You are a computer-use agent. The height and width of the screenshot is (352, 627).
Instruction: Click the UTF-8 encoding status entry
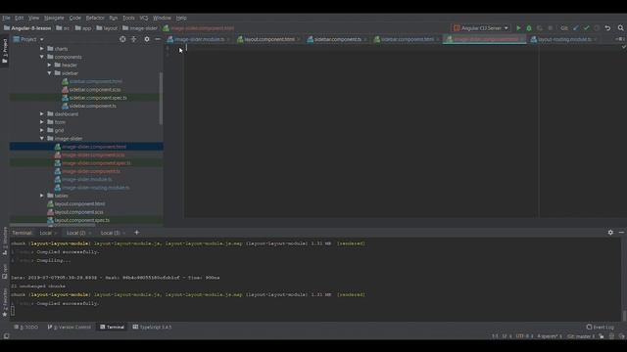point(524,336)
